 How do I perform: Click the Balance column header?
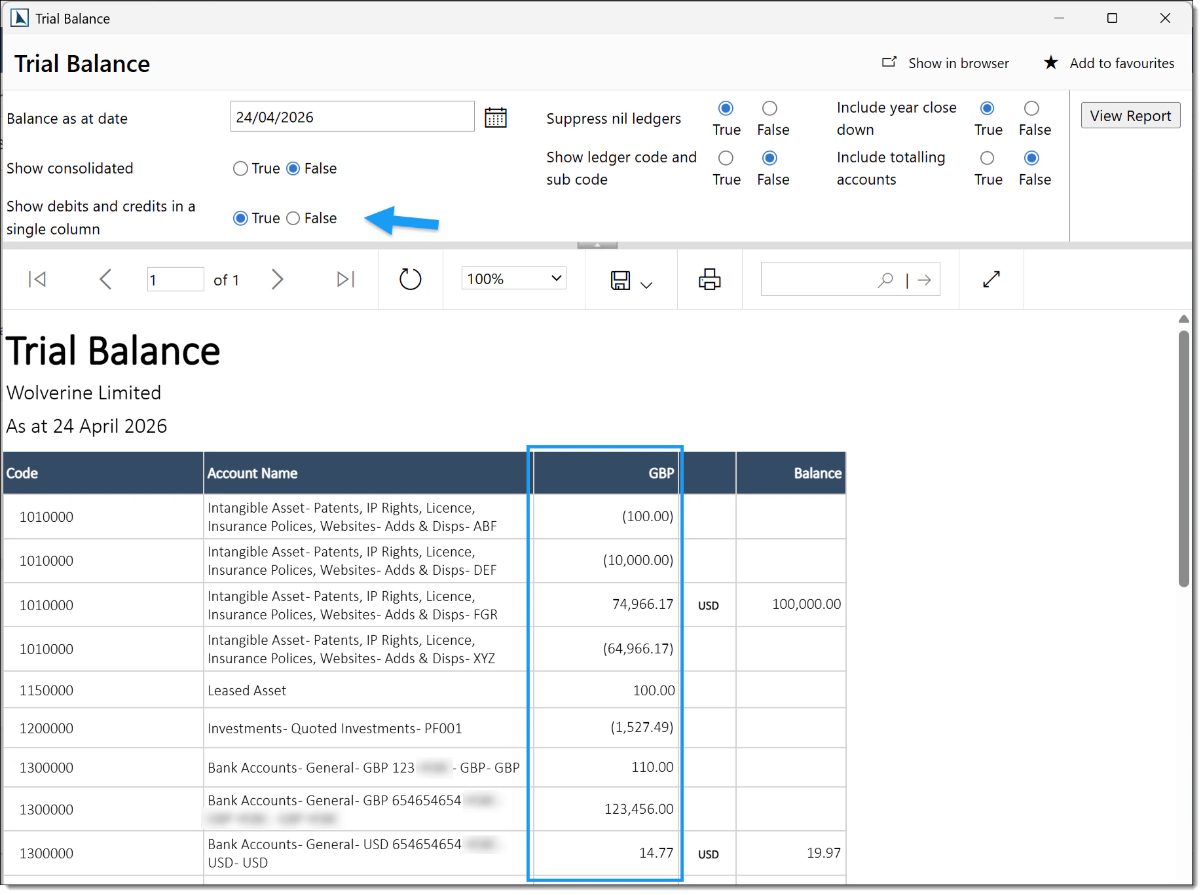(x=791, y=473)
